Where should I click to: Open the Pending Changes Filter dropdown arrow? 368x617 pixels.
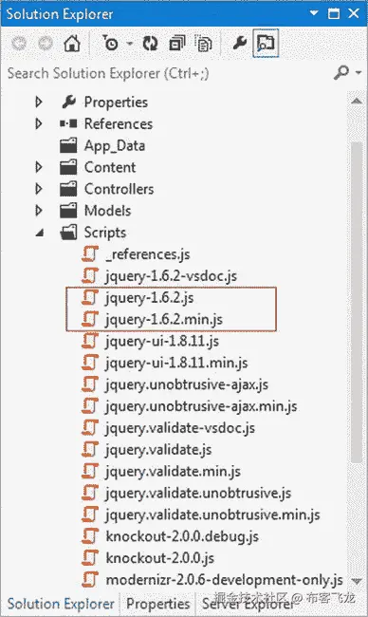(130, 44)
